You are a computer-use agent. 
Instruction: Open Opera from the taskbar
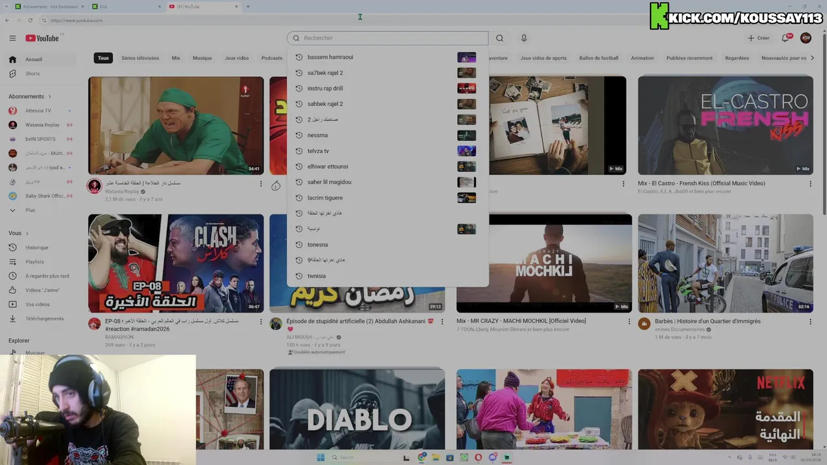pyautogui.click(x=478, y=457)
